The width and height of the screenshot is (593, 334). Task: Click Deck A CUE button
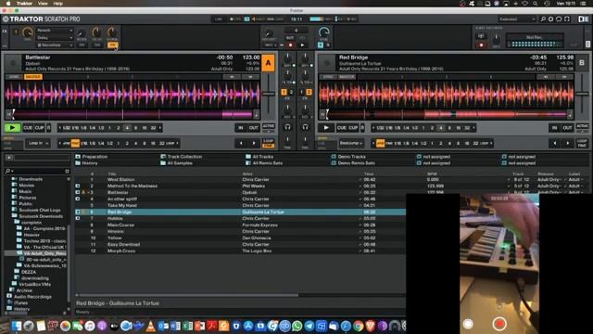point(28,128)
